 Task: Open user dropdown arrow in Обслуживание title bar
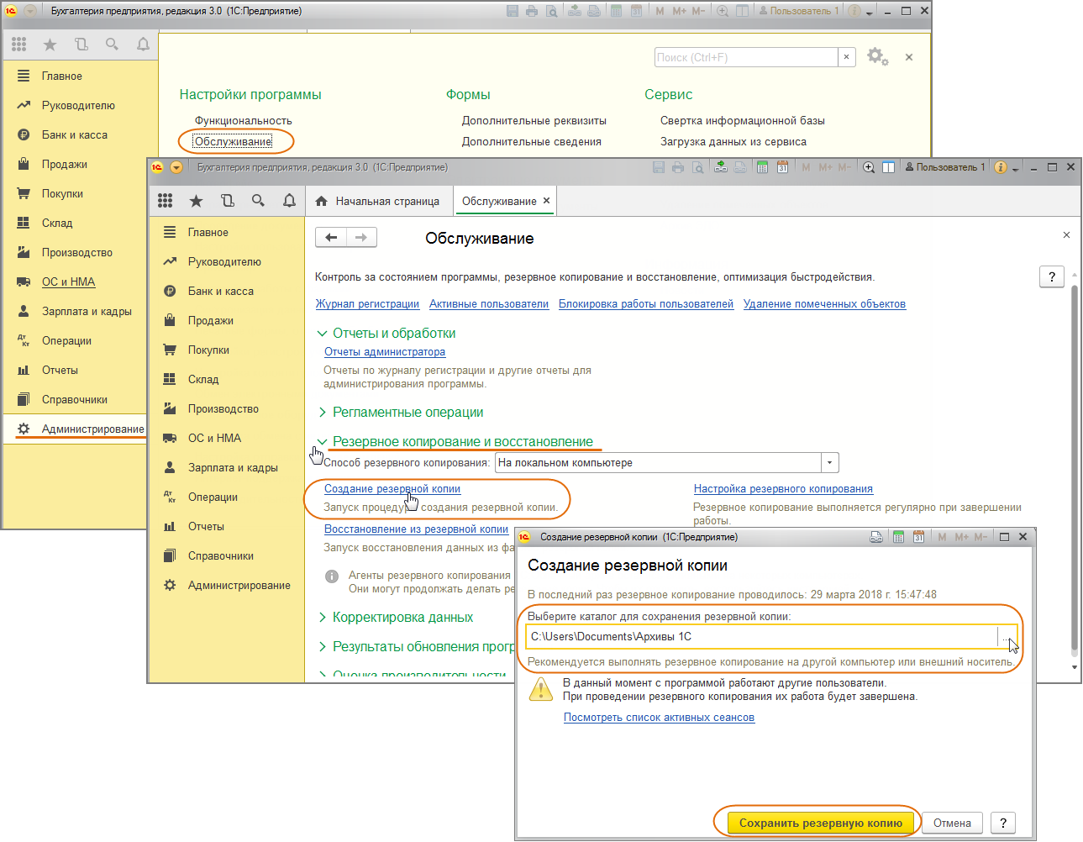1015,169
